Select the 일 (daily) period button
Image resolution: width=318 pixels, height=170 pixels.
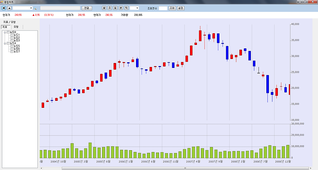(115, 8)
